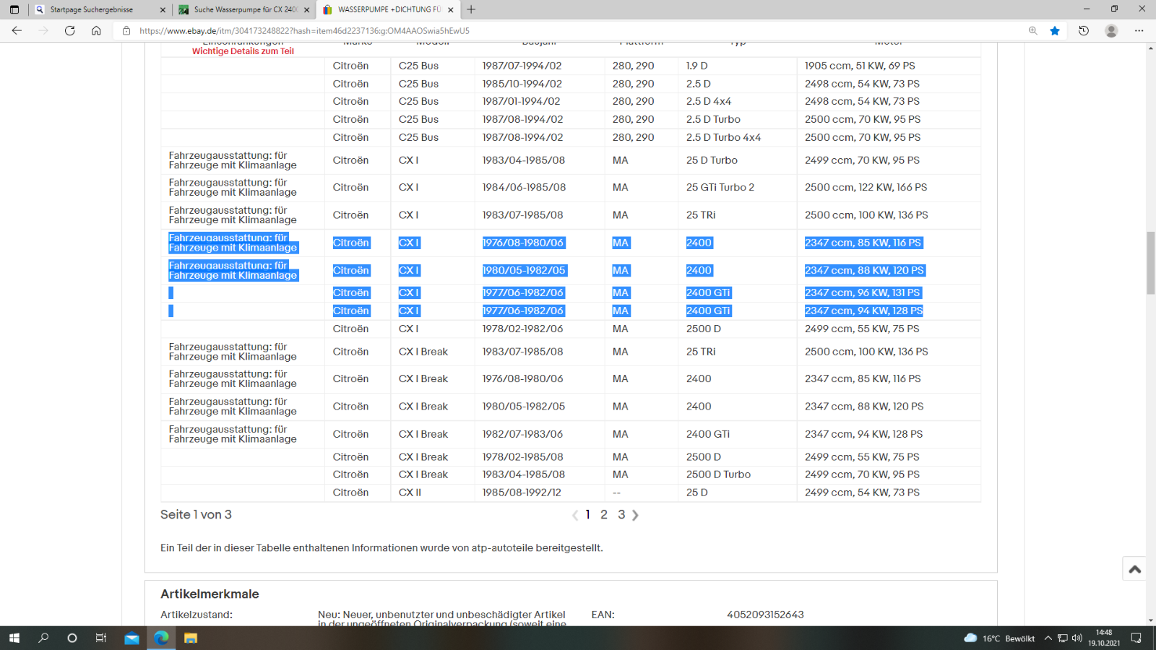Open a new browser tab
Viewport: 1156px width, 650px height.
[x=471, y=9]
